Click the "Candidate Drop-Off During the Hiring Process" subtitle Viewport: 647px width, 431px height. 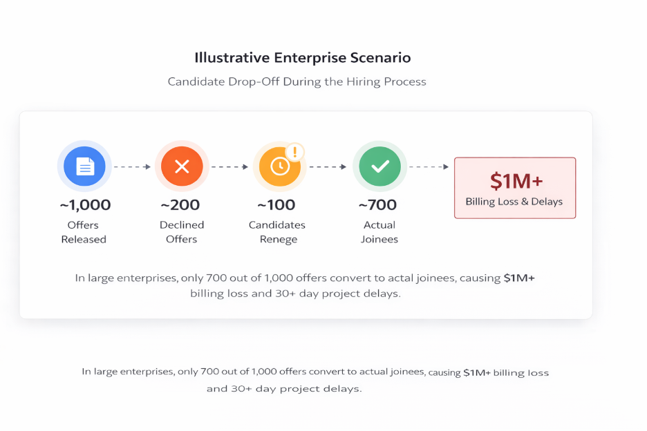click(297, 82)
